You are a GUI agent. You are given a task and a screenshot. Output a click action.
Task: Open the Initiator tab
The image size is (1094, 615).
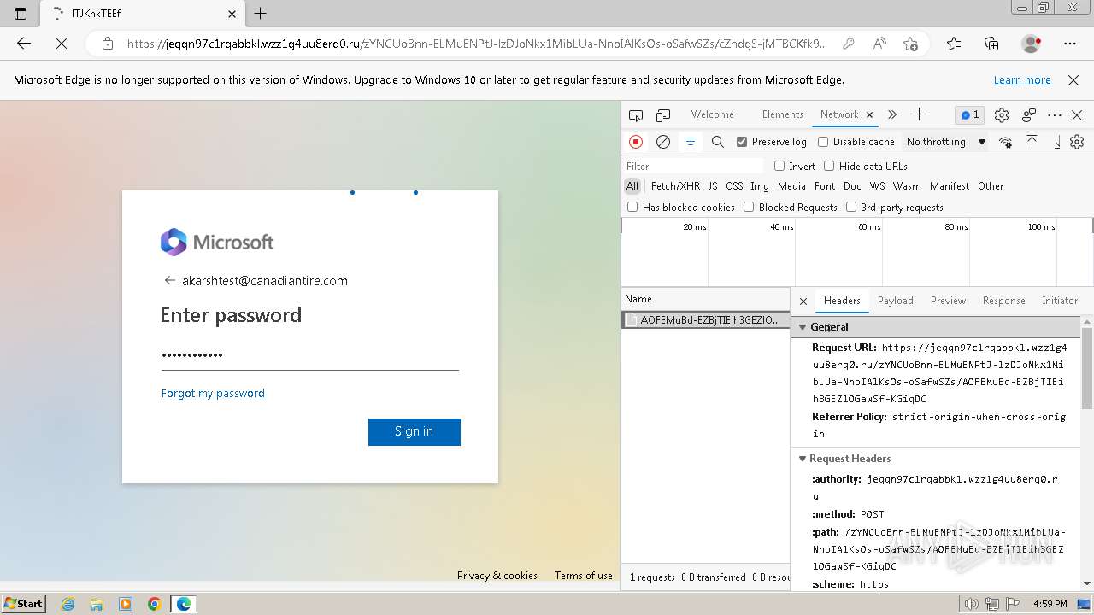1059,301
